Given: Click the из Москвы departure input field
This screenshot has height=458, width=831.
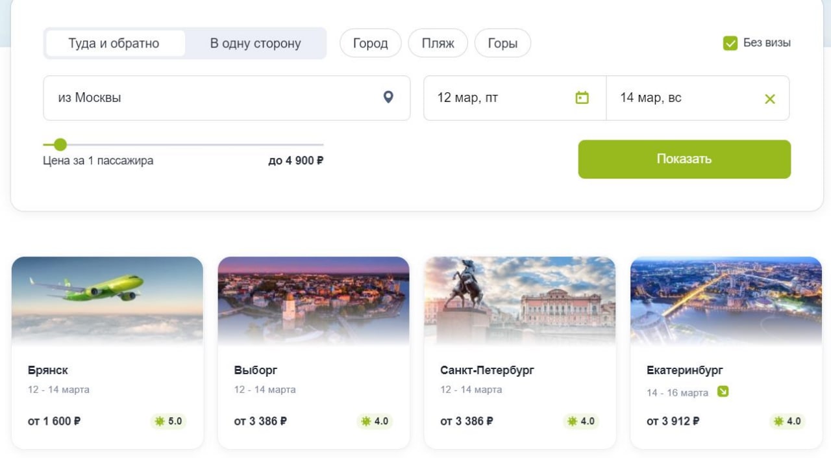Looking at the screenshot, I should [x=227, y=98].
